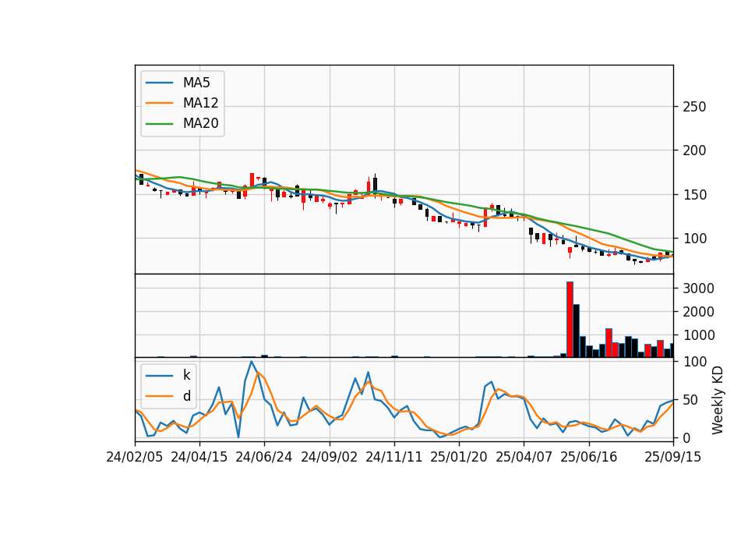
Task: Click the highest peak of the k line
Action: pos(252,361)
